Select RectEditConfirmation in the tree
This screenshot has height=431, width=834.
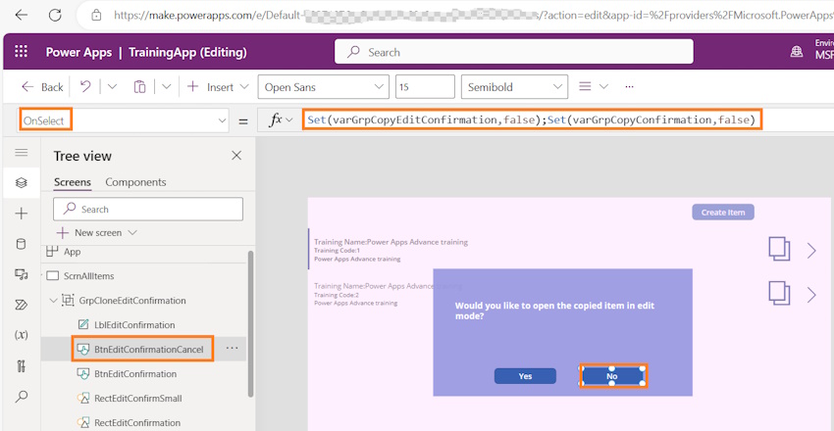137,422
